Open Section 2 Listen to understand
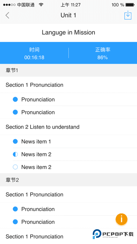This screenshot has height=244, width=137. (68, 127)
